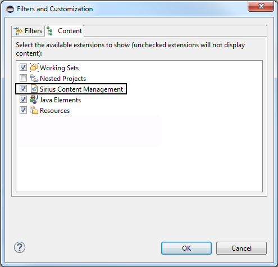Select the Content tab label
The image size is (278, 267).
[x=70, y=31]
